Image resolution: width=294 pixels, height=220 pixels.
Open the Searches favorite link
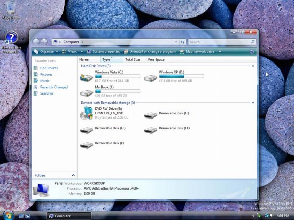click(x=47, y=93)
